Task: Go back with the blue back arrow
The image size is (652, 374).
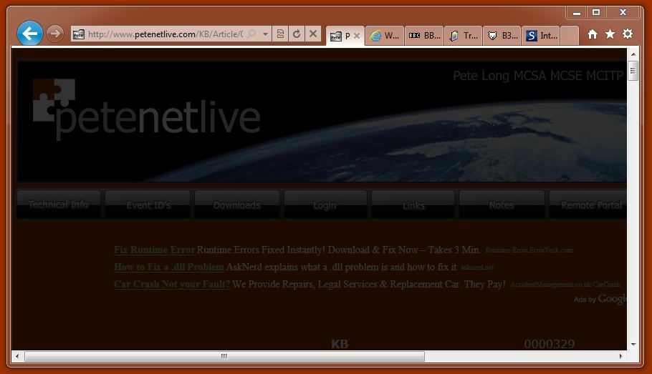Action: [30, 33]
